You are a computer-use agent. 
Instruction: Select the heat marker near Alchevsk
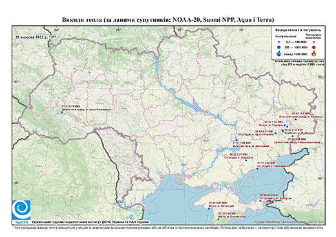295,119
